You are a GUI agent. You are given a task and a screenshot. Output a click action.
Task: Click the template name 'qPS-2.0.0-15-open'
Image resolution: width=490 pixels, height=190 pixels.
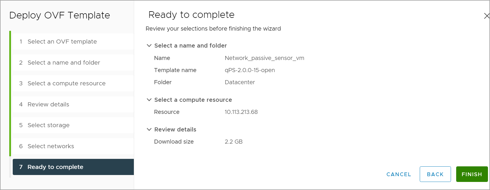point(250,70)
